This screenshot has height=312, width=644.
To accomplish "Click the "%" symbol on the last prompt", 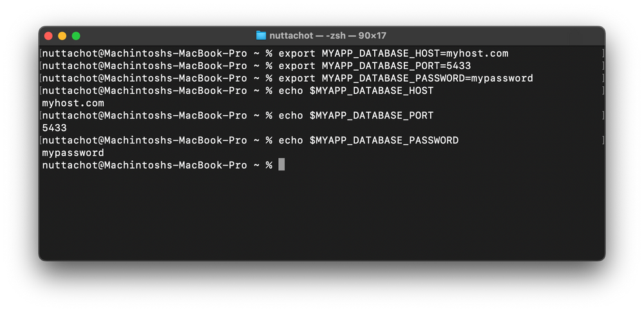I will pos(269,165).
